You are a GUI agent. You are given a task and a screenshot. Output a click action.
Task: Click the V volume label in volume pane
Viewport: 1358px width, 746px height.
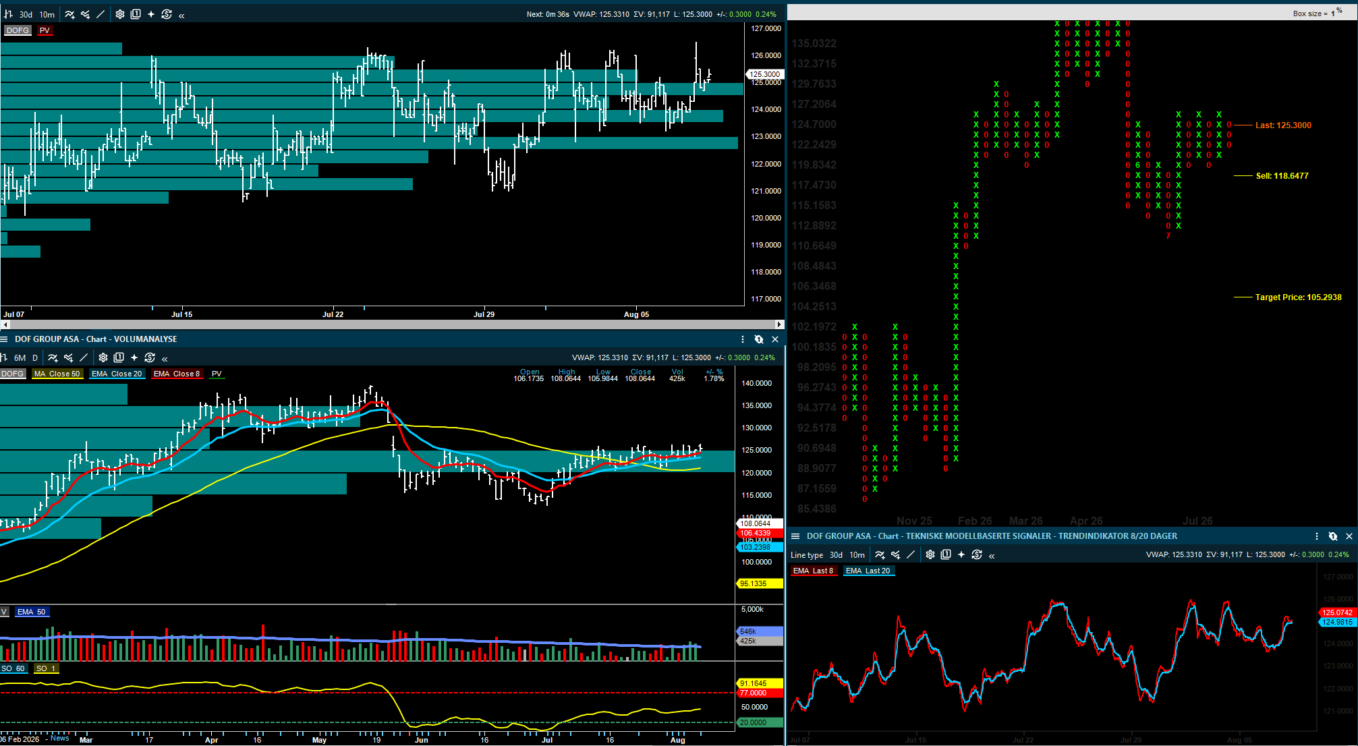(4, 612)
